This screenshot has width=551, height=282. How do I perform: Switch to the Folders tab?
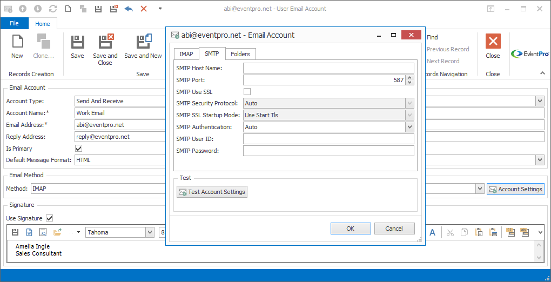point(240,54)
